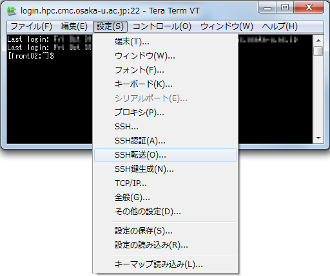Select the SSH... menu entry
Image resolution: width=330 pixels, height=276 pixels.
pos(165,127)
